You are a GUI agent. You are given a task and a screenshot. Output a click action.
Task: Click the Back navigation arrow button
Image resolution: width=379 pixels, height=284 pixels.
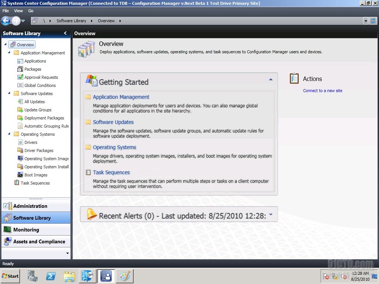coord(6,21)
